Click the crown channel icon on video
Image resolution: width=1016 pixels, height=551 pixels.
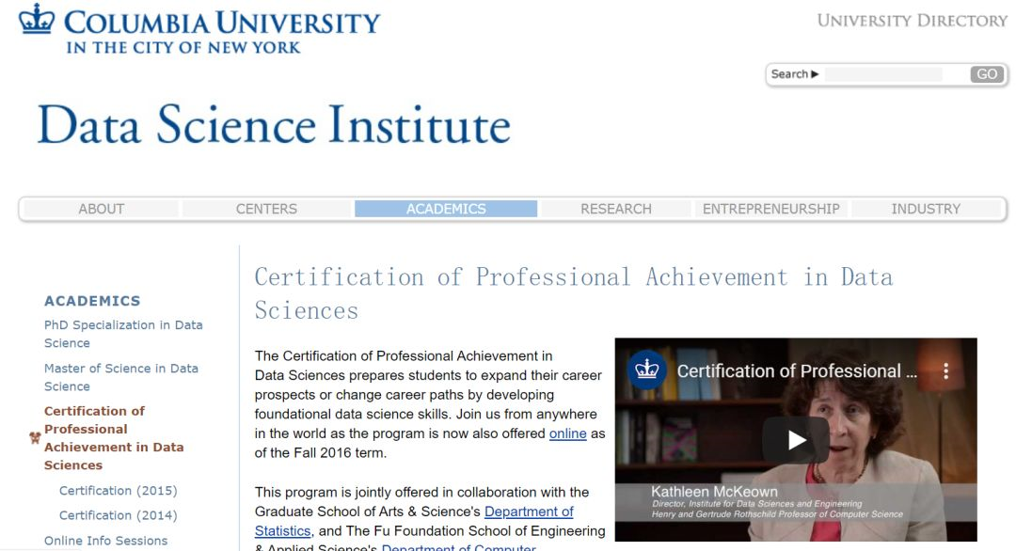(x=646, y=370)
